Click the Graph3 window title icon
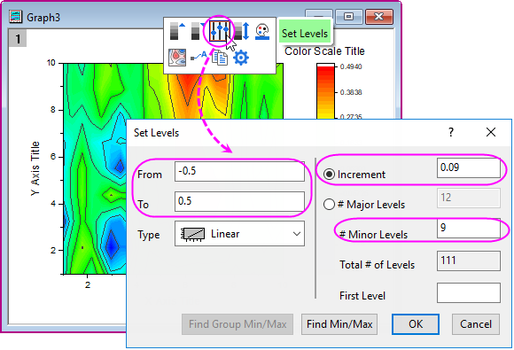This screenshot has height=350, width=514. click(x=16, y=16)
